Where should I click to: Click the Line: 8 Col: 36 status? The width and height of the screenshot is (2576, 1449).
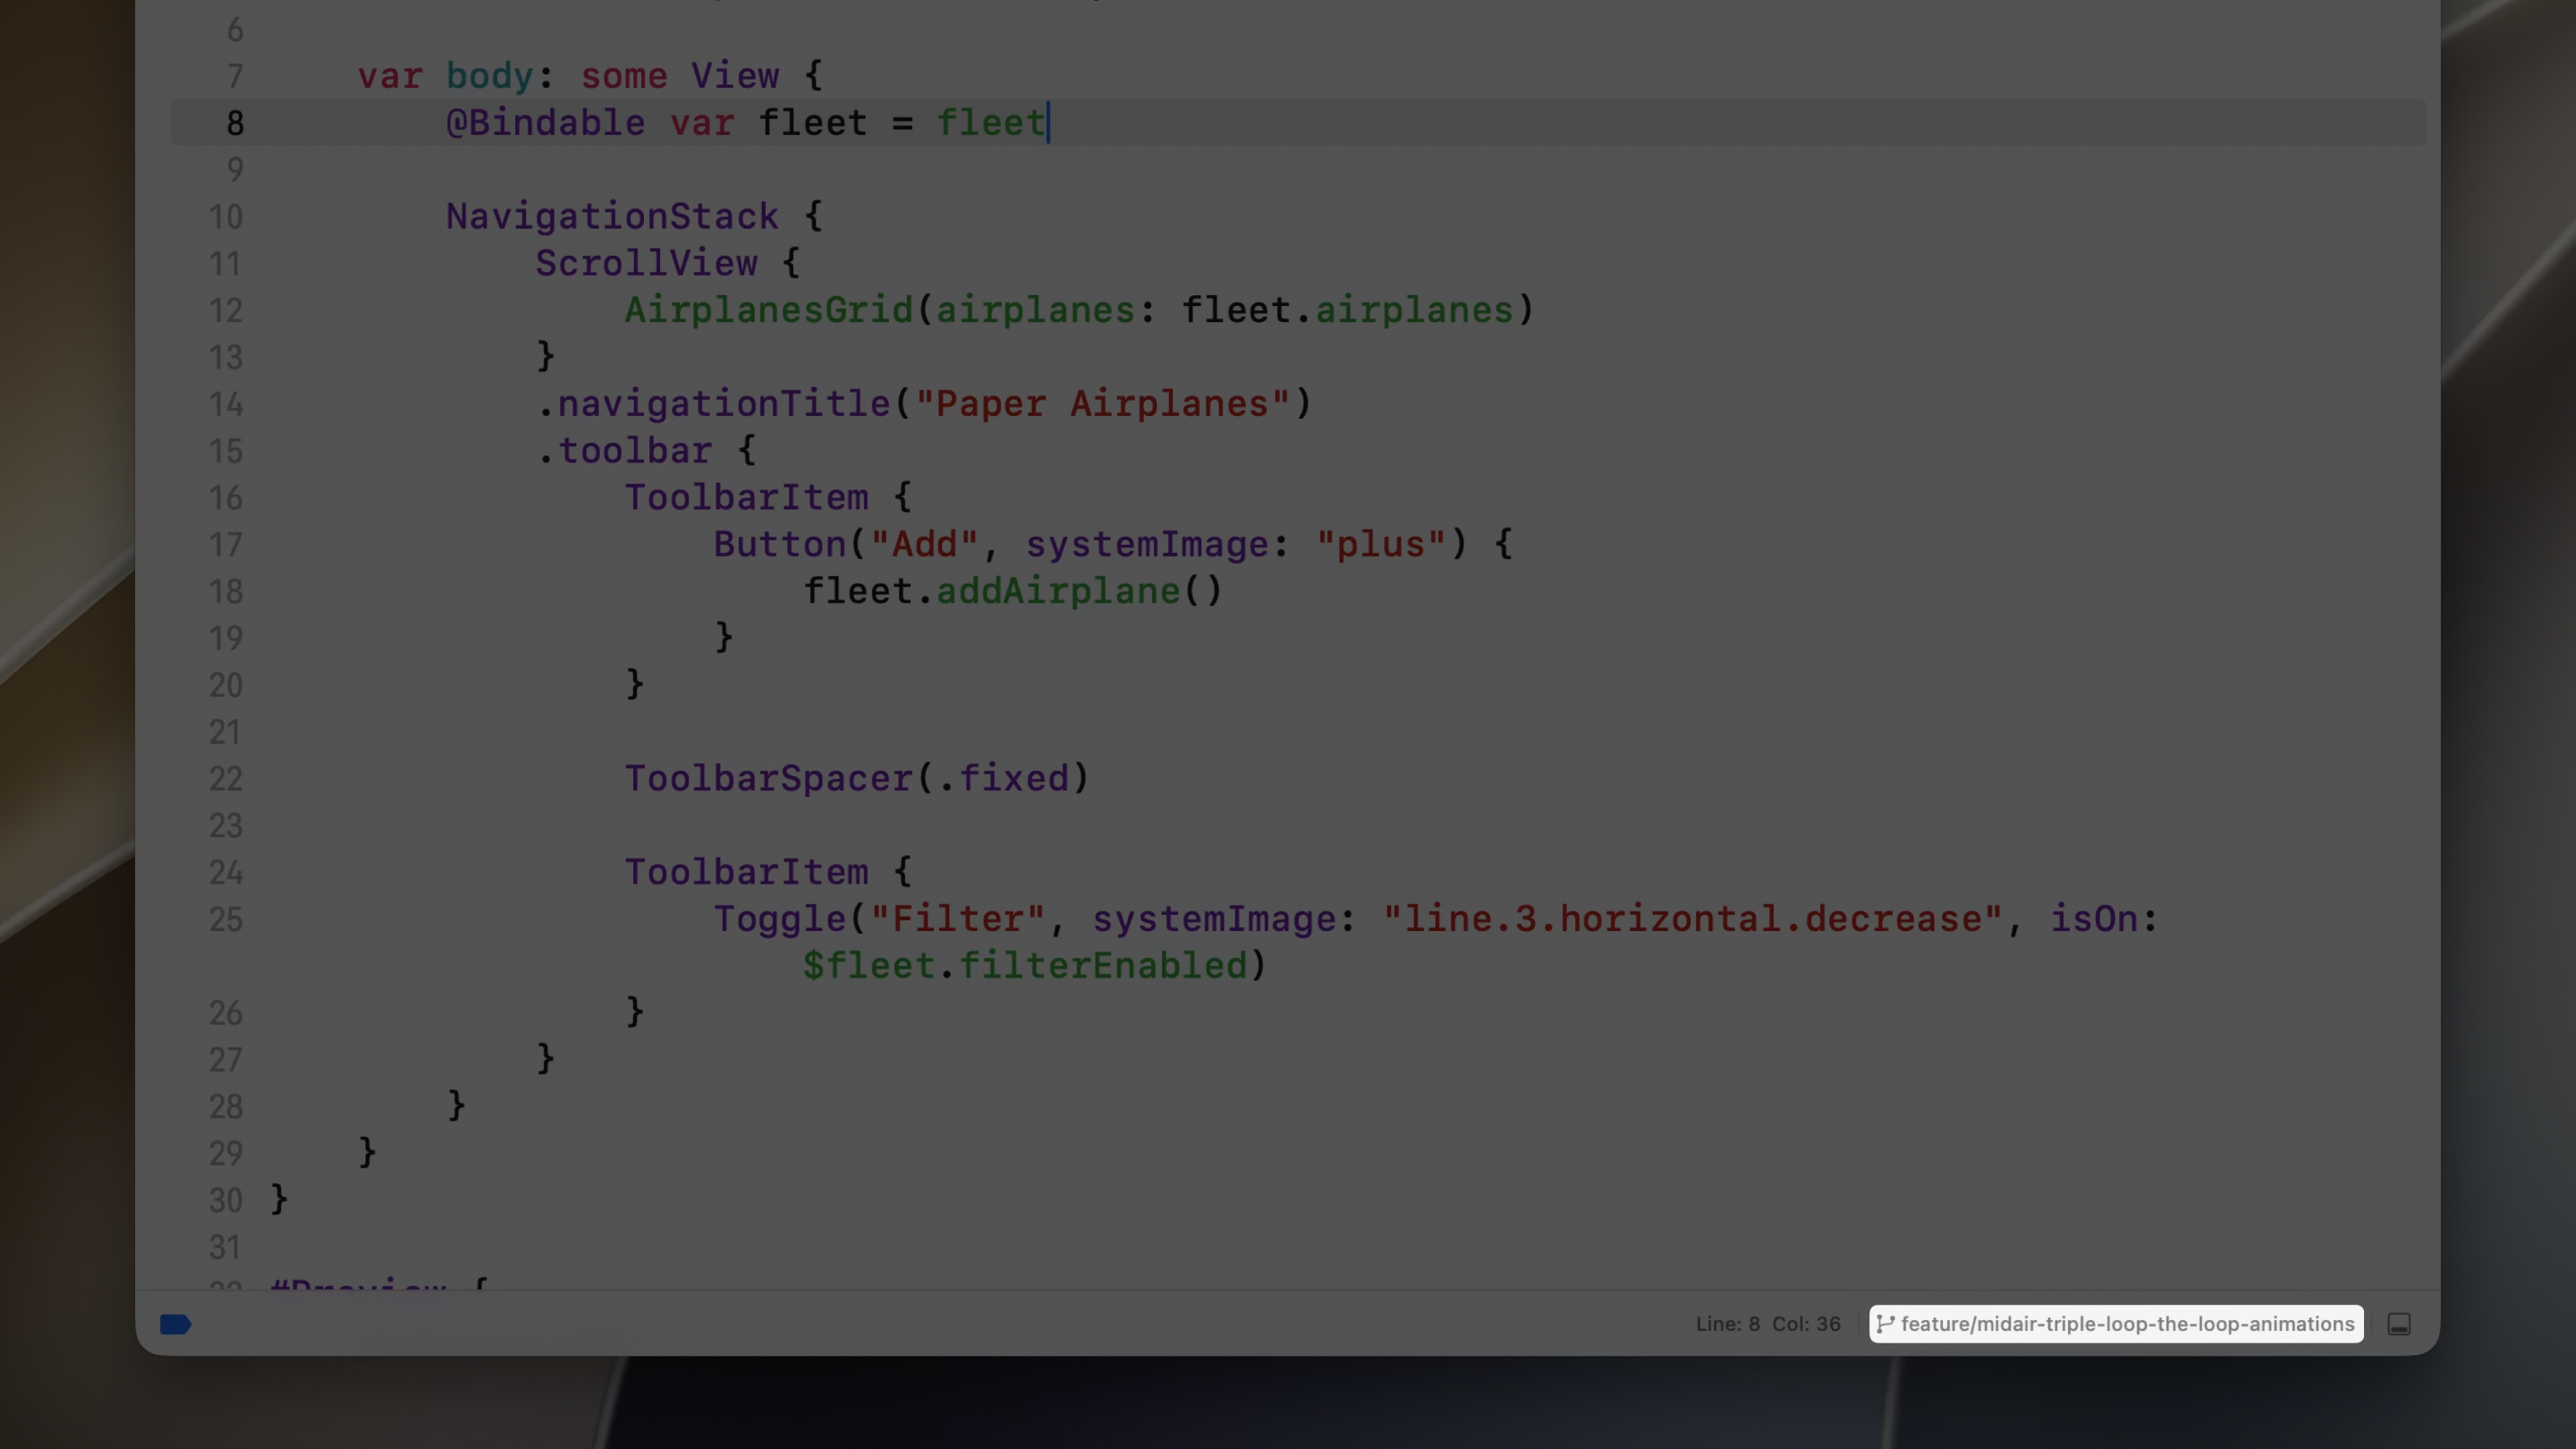point(1767,1324)
